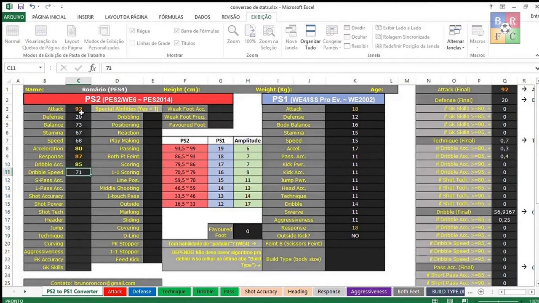
Task: Click the cancel X in formula bar
Action: [64, 68]
